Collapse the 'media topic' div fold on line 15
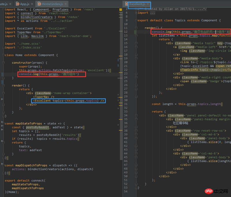 pyautogui.click(x=136, y=43)
